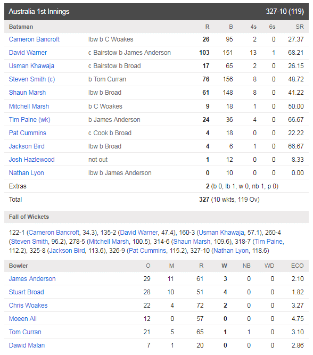
Task: Open Usman Khawaja link in Fall of Wickets
Action: coord(221,233)
